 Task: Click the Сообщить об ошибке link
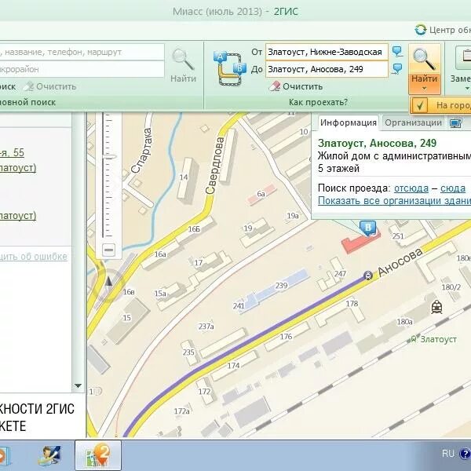point(34,257)
